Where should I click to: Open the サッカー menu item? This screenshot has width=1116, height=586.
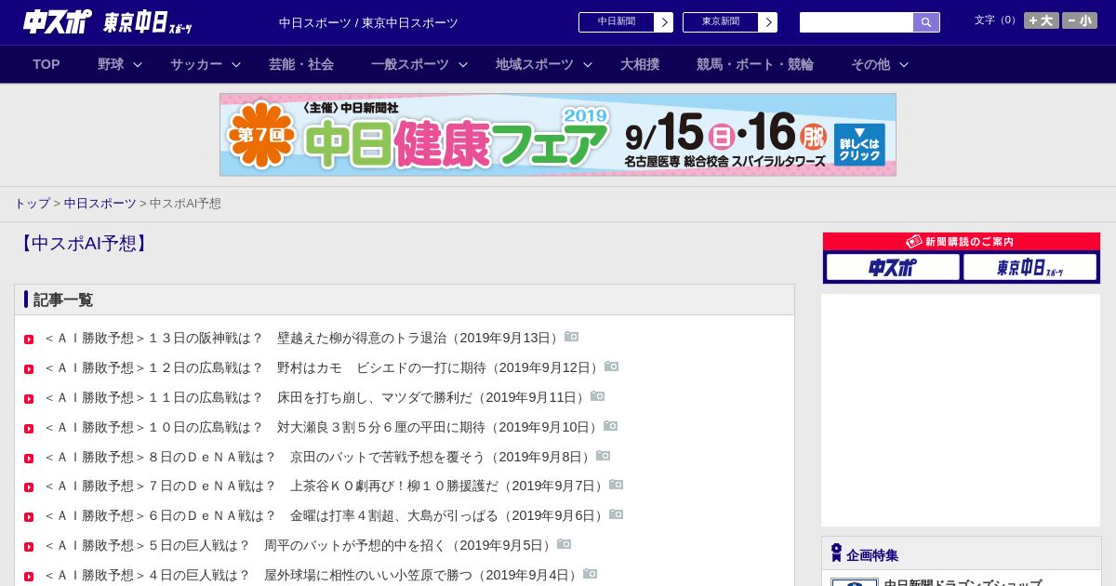196,64
